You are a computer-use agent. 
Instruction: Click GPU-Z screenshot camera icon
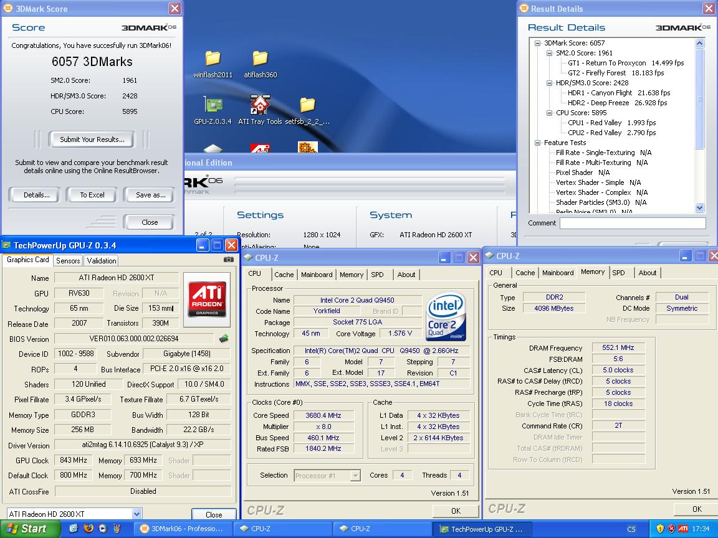click(229, 260)
